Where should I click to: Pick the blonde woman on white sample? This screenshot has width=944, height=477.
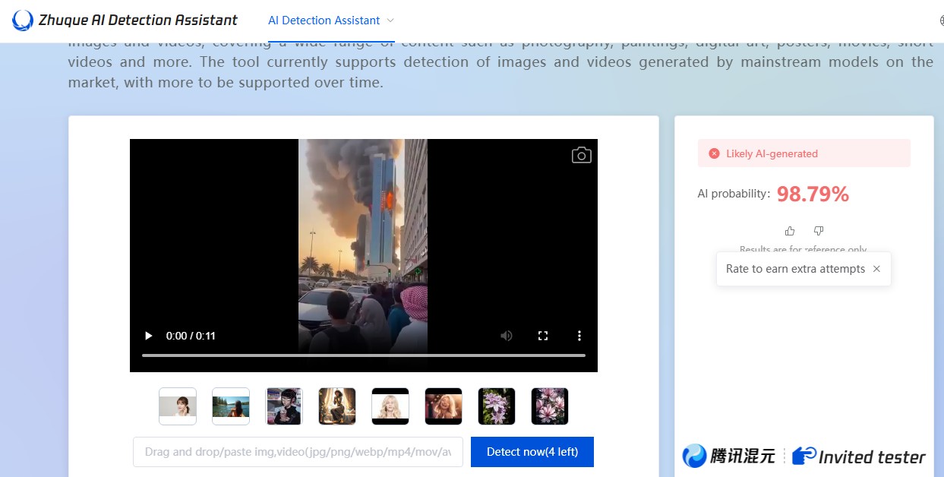390,406
